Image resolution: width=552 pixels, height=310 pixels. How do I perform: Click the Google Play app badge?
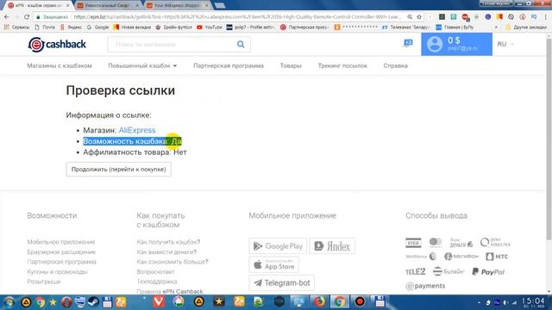pyautogui.click(x=278, y=246)
